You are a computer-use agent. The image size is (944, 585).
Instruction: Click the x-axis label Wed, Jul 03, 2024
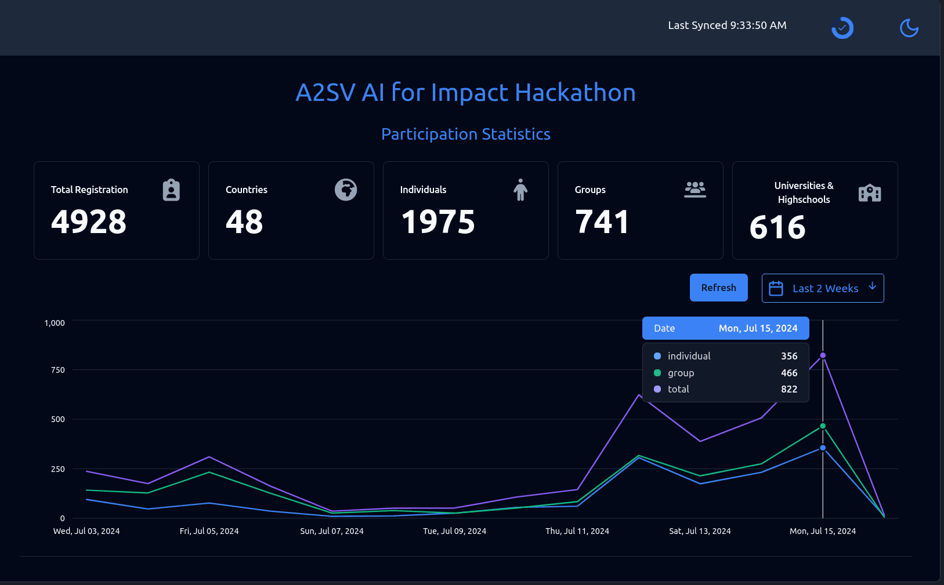86,531
